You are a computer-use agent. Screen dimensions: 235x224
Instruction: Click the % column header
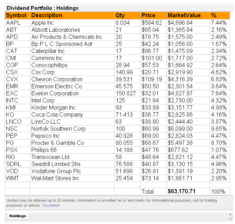(x=214, y=16)
